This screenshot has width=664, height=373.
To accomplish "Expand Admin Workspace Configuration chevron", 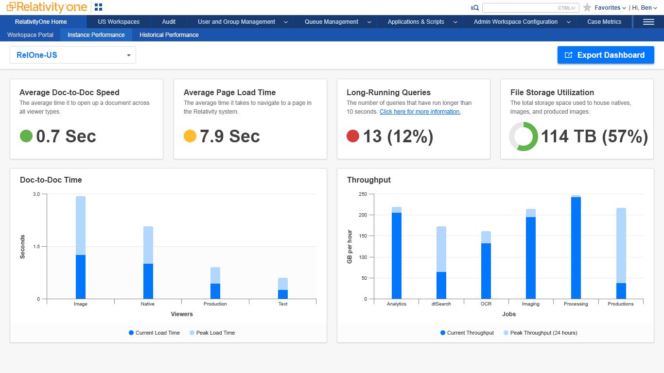I will (568, 22).
